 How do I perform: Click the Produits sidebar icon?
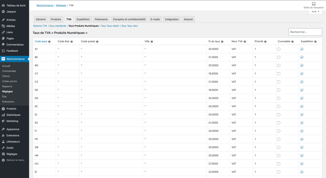[x=3, y=109]
